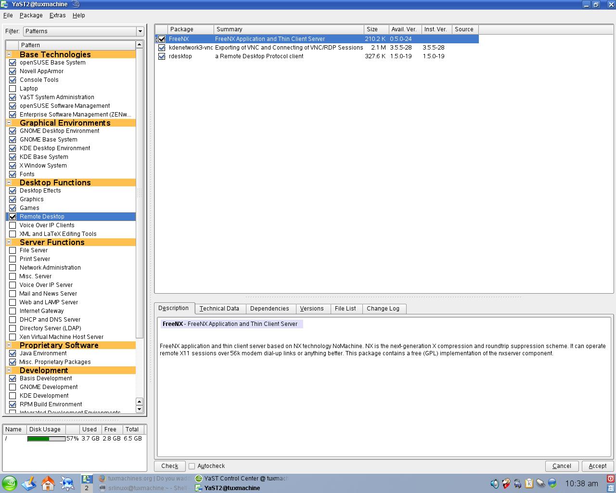Collapse the Server Functions group
The height and width of the screenshot is (493, 616).
[x=9, y=242]
